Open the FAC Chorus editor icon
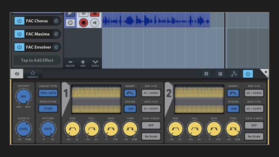Viewport: 279px width, 157px height. coord(56,21)
